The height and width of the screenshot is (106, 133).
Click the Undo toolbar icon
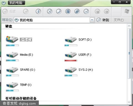59,12
